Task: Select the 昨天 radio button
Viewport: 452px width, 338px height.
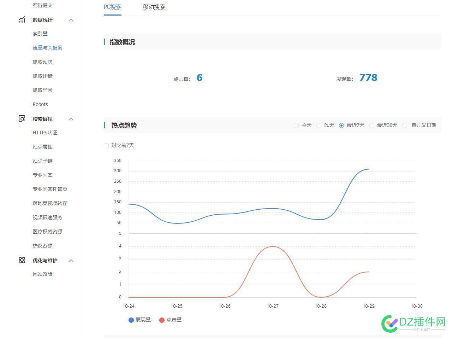Action: click(x=319, y=126)
